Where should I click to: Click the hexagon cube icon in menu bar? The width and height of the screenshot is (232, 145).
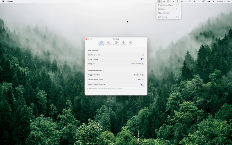(x=177, y=1)
